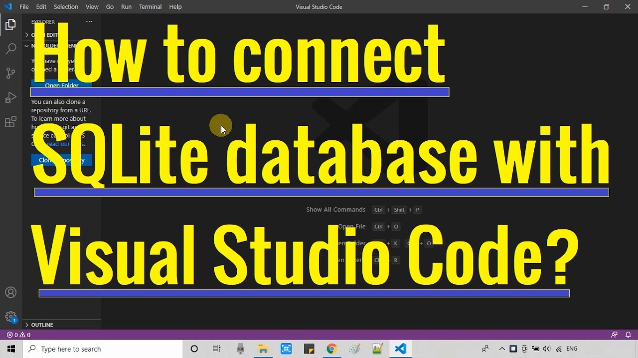The image size is (638, 358).
Task: Click the Cortana circle on taskbar
Action: (194, 349)
